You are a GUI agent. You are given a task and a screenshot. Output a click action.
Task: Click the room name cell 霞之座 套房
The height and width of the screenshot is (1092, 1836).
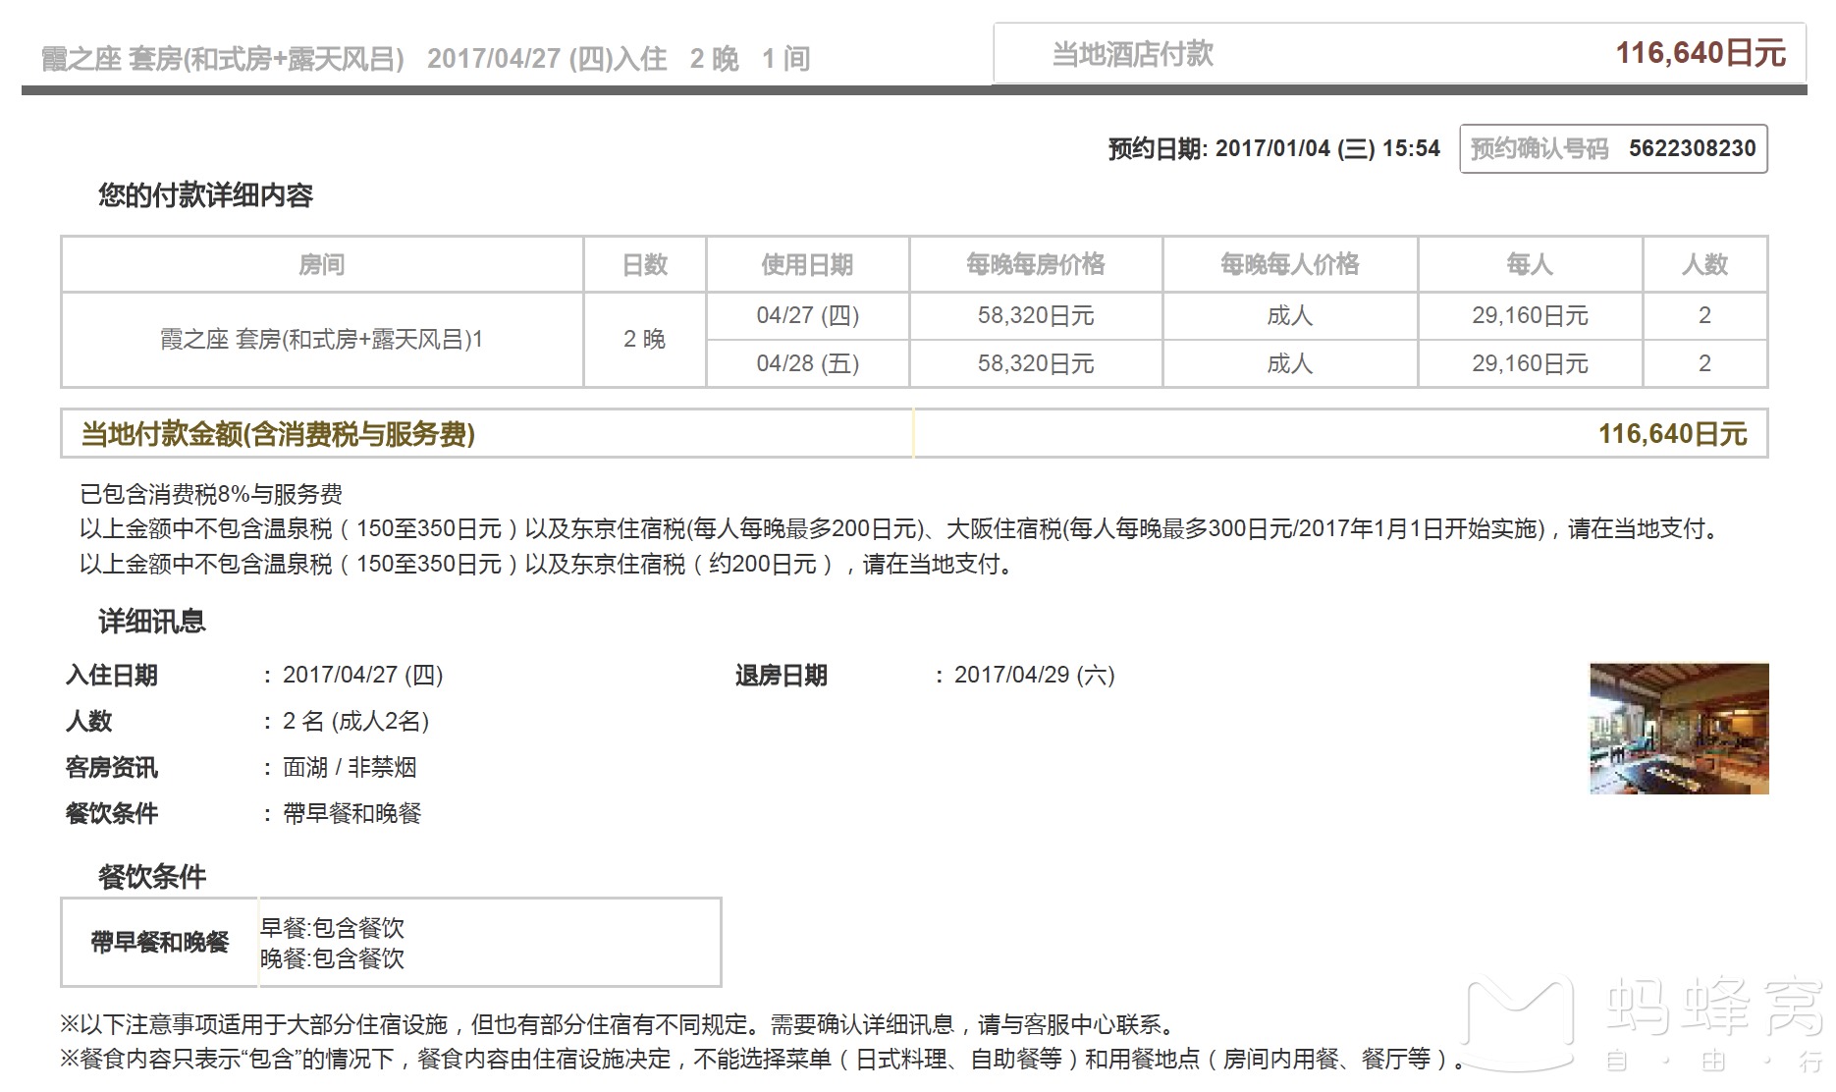coord(322,340)
